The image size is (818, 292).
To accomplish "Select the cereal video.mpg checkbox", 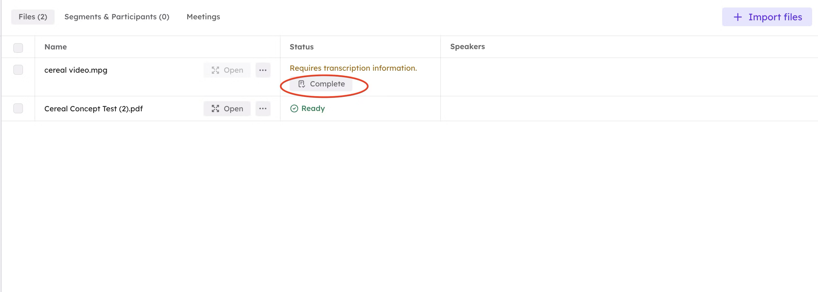I will coord(18,70).
